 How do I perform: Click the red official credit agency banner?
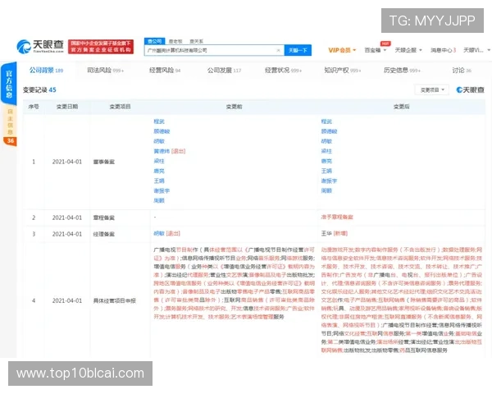click(x=101, y=47)
